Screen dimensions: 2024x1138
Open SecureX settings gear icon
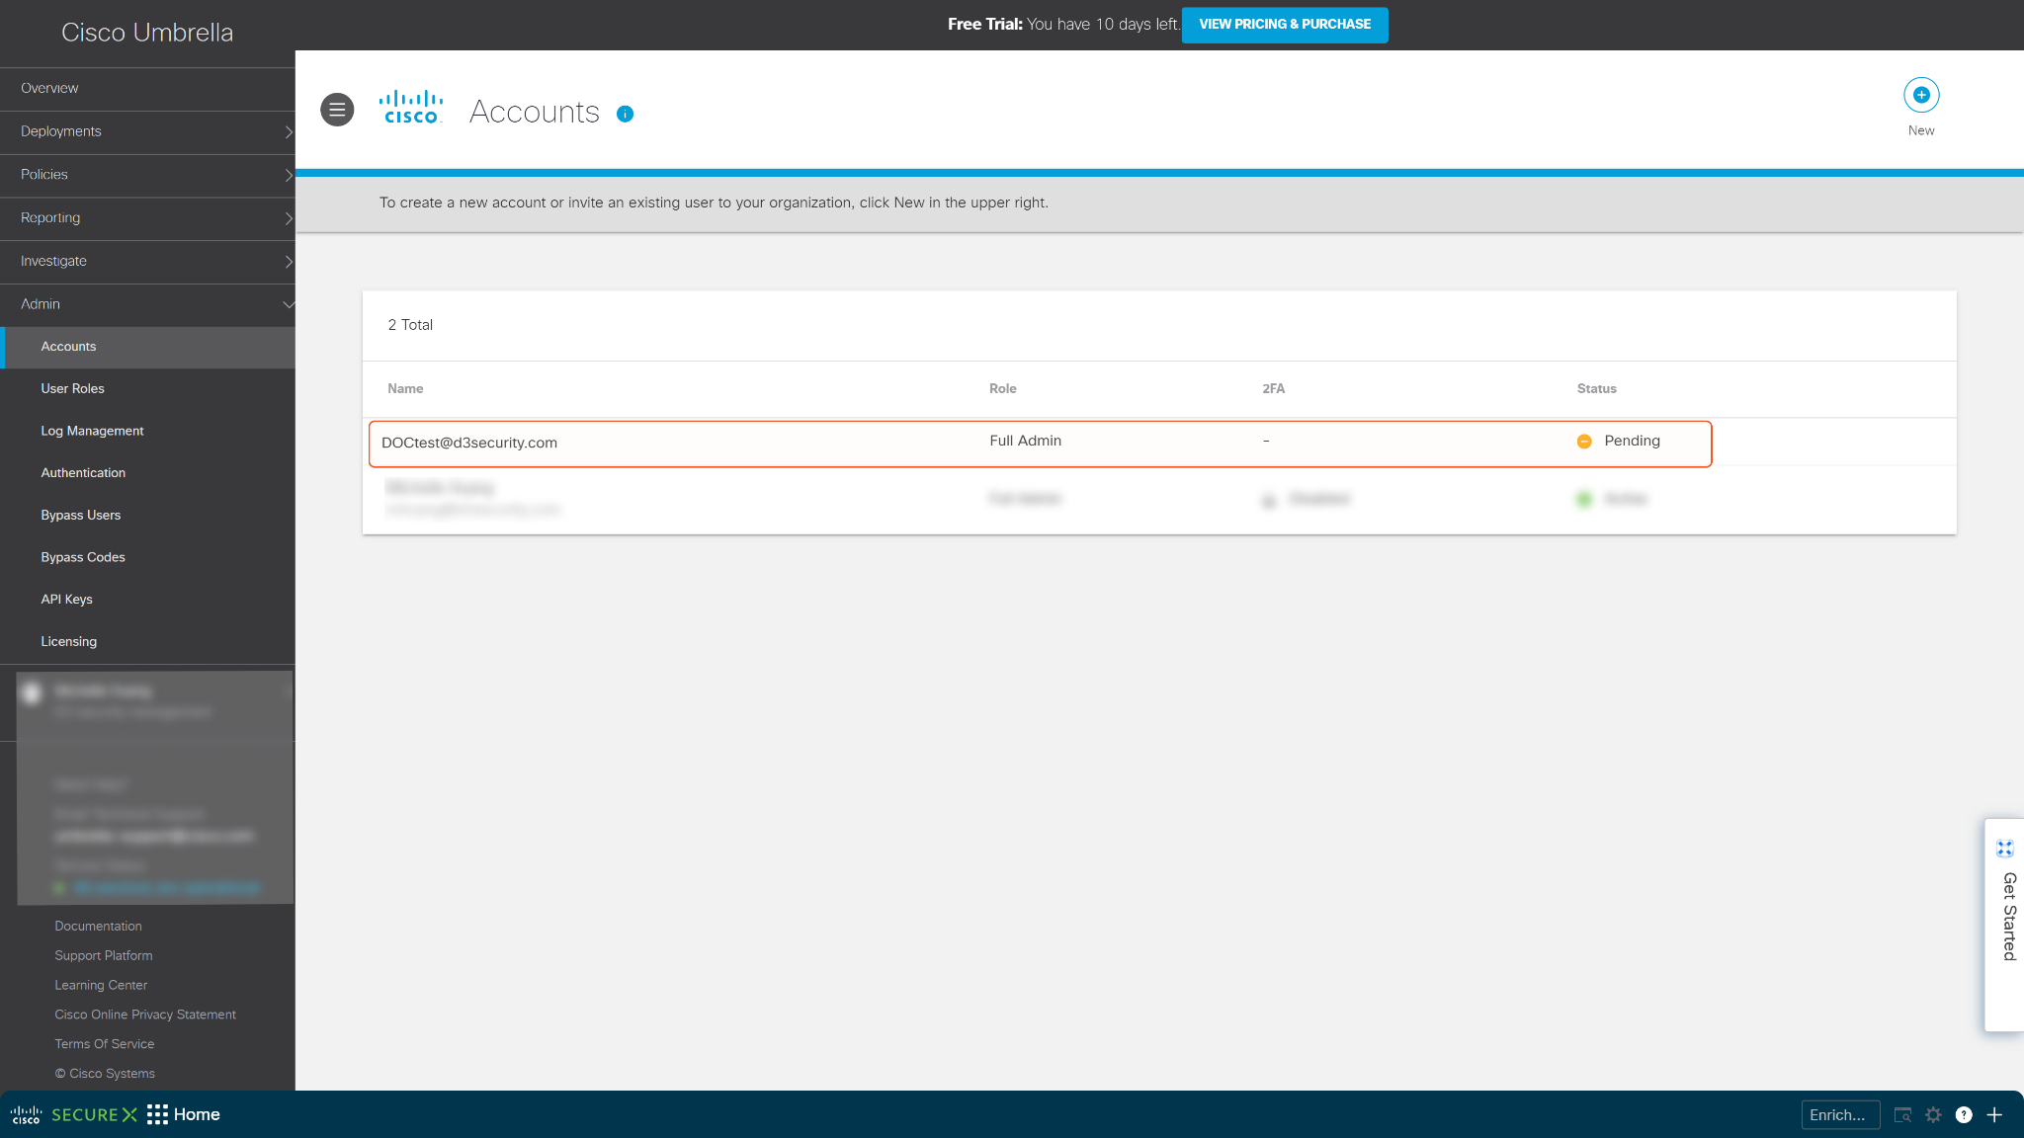pyautogui.click(x=1933, y=1114)
